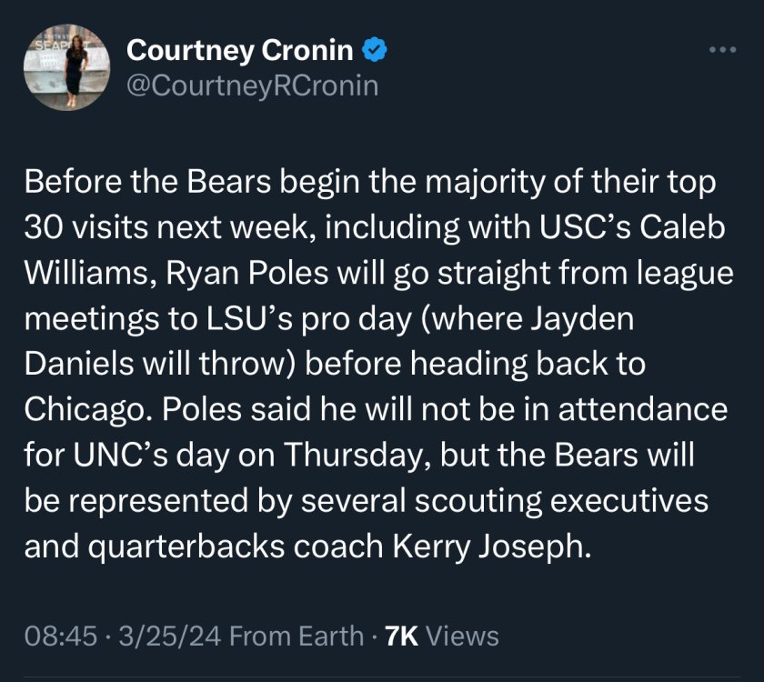Click the Courtney Cronin display name
Image resolution: width=764 pixels, height=682 pixels.
coord(240,50)
